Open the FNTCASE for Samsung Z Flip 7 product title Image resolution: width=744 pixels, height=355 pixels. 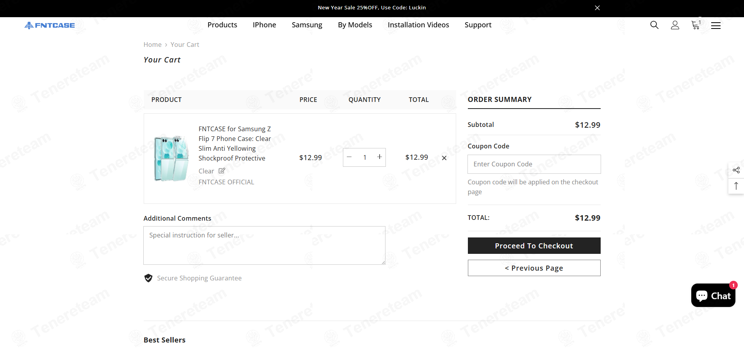235,143
